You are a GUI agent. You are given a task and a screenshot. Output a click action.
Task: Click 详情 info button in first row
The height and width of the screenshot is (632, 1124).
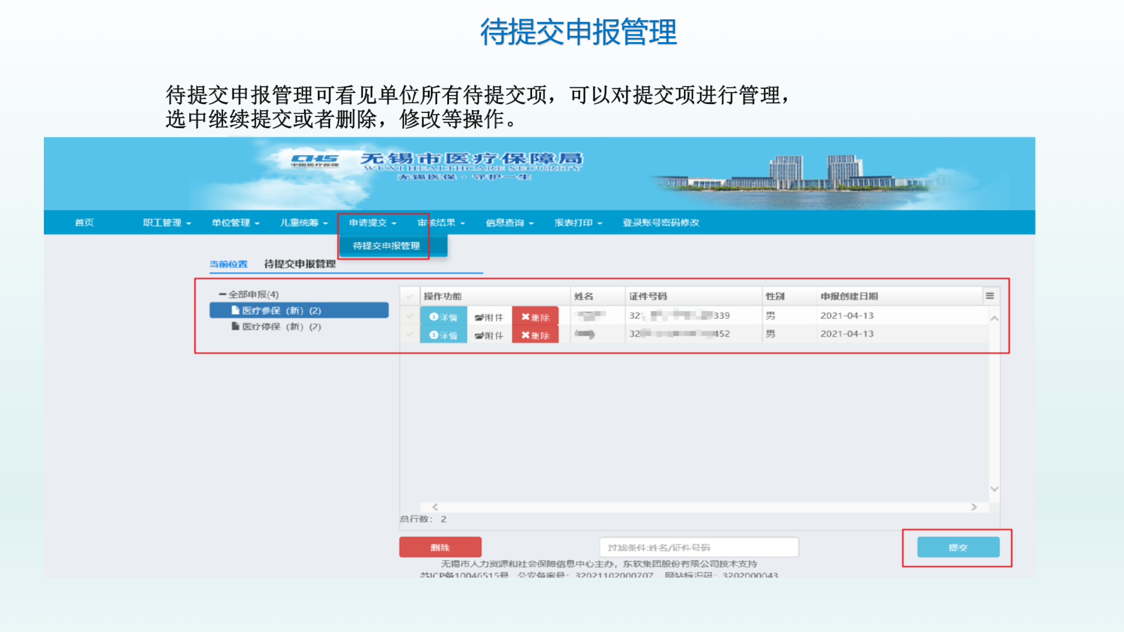(443, 317)
